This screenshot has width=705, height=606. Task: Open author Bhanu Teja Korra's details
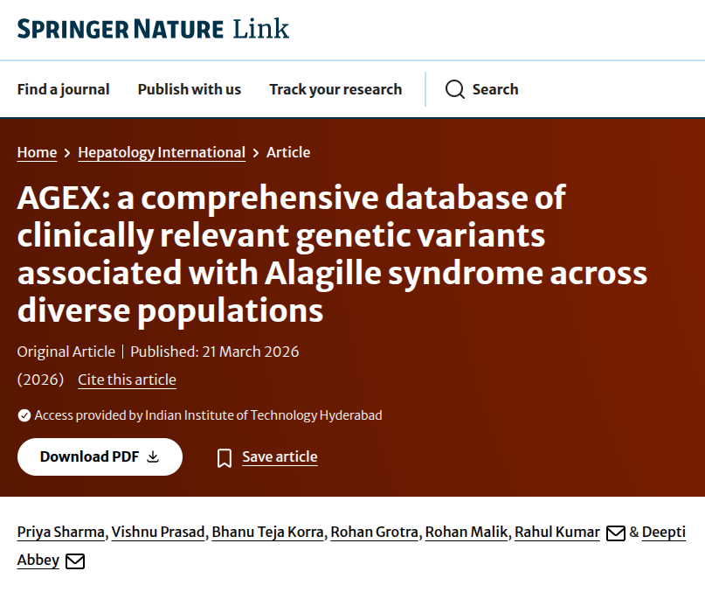pos(268,532)
